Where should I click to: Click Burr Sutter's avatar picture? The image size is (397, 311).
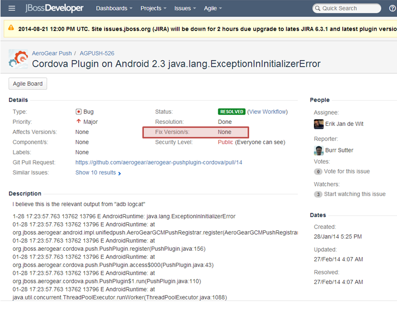point(319,150)
